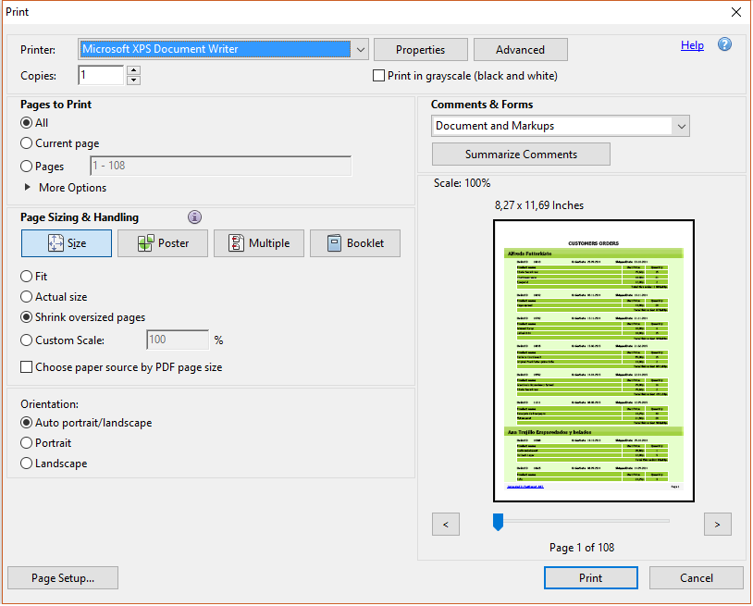Viewport: 753px width, 606px height.
Task: Open printer Properties
Action: pyautogui.click(x=420, y=50)
